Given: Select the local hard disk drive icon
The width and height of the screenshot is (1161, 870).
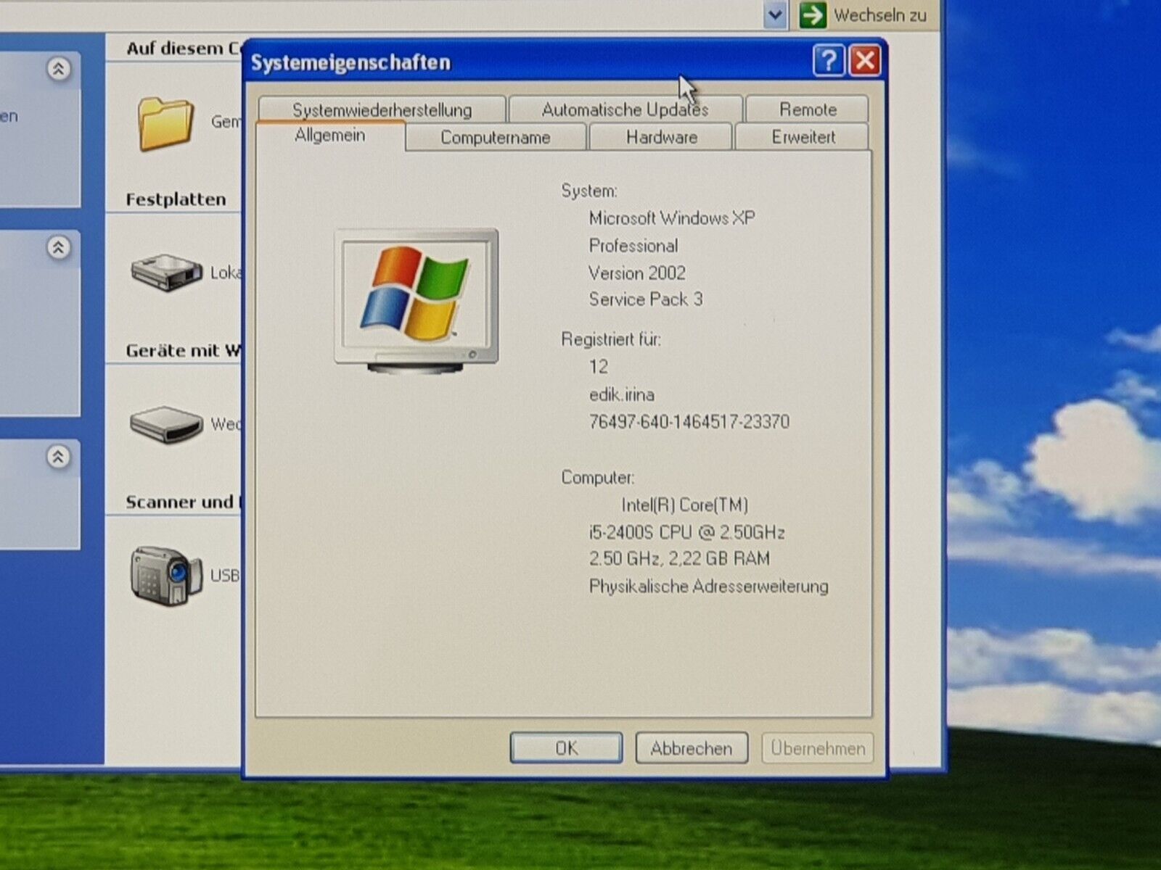Looking at the screenshot, I should [166, 273].
